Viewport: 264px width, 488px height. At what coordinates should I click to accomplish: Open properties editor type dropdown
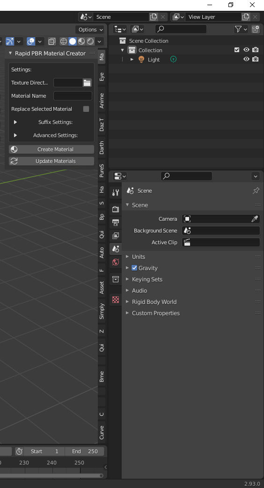(120, 176)
